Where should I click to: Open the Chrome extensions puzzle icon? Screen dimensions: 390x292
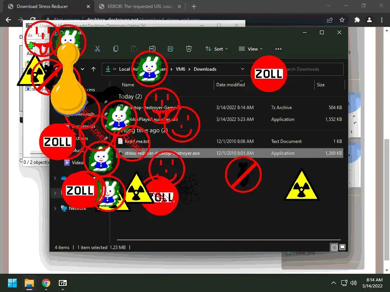[357, 20]
